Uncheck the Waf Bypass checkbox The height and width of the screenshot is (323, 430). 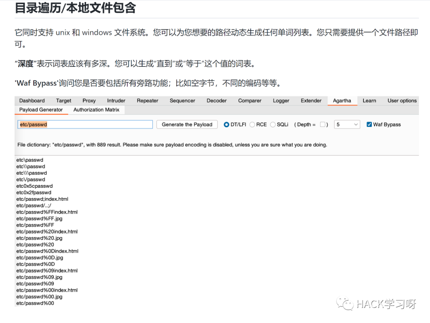point(369,125)
